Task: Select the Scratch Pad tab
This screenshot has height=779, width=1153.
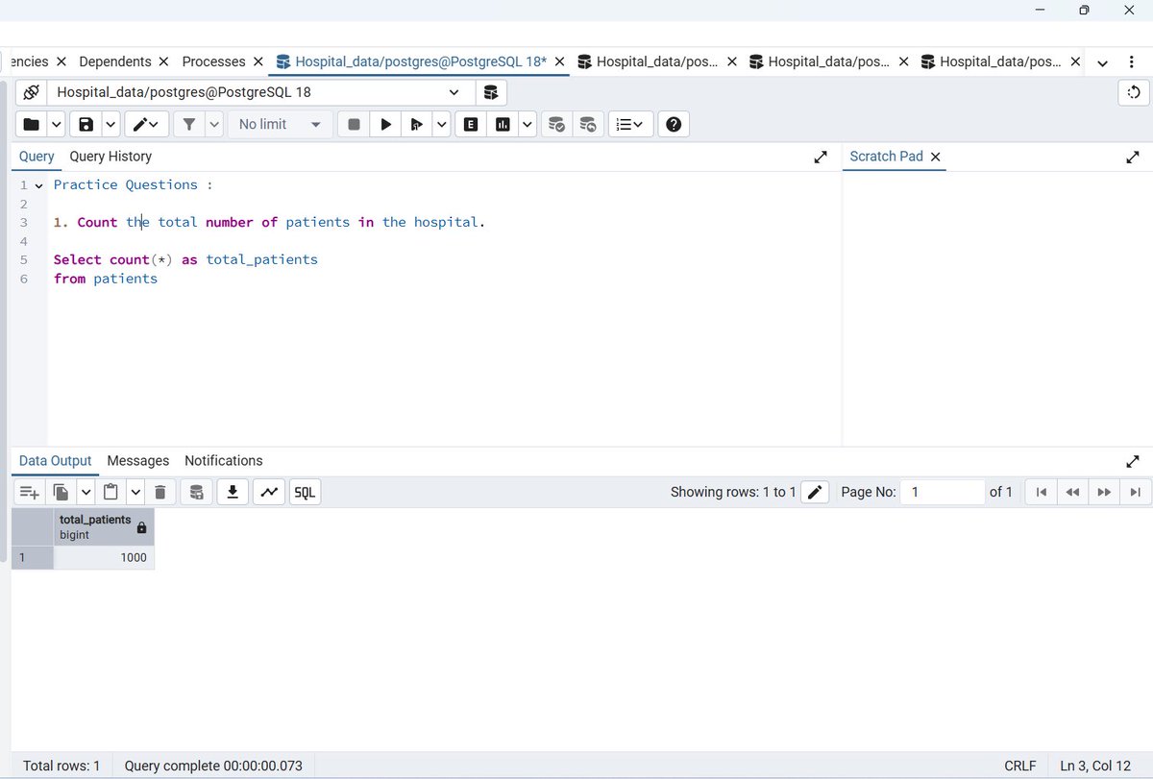Action: [x=886, y=157]
